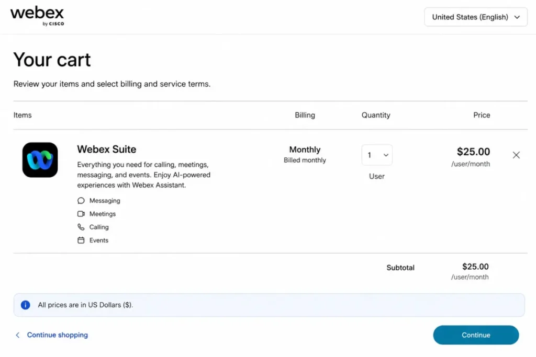Click the Webex Suite product title

pyautogui.click(x=107, y=149)
